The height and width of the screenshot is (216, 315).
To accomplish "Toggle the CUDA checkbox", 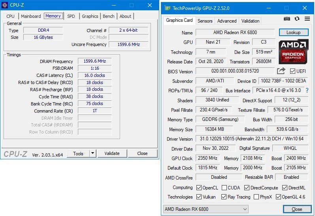I will click(224, 188).
